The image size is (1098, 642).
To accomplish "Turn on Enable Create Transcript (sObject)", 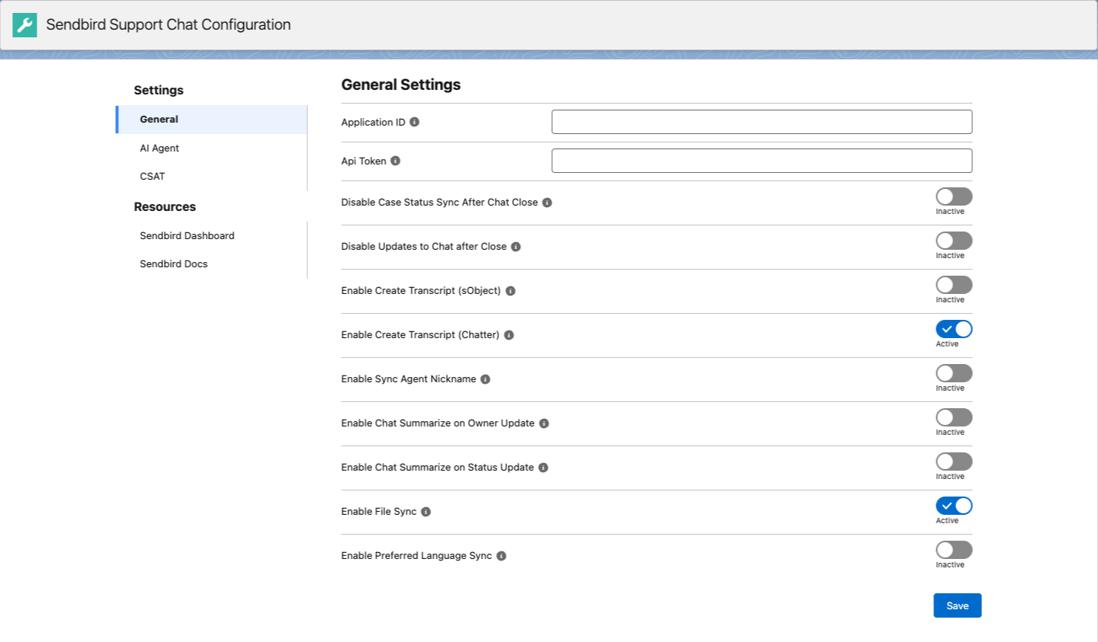I will tap(954, 285).
